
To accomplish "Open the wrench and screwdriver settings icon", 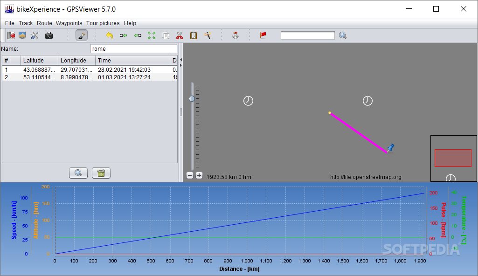I will pyautogui.click(x=35, y=35).
